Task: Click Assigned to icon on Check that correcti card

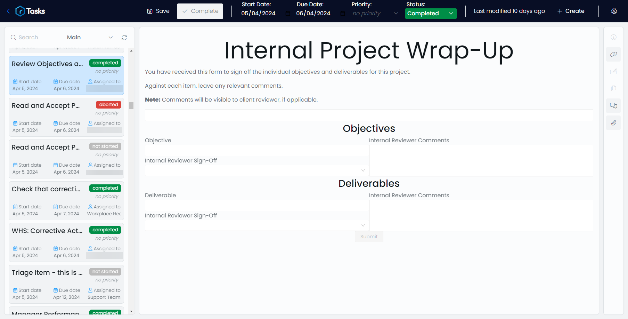Action: coord(90,207)
